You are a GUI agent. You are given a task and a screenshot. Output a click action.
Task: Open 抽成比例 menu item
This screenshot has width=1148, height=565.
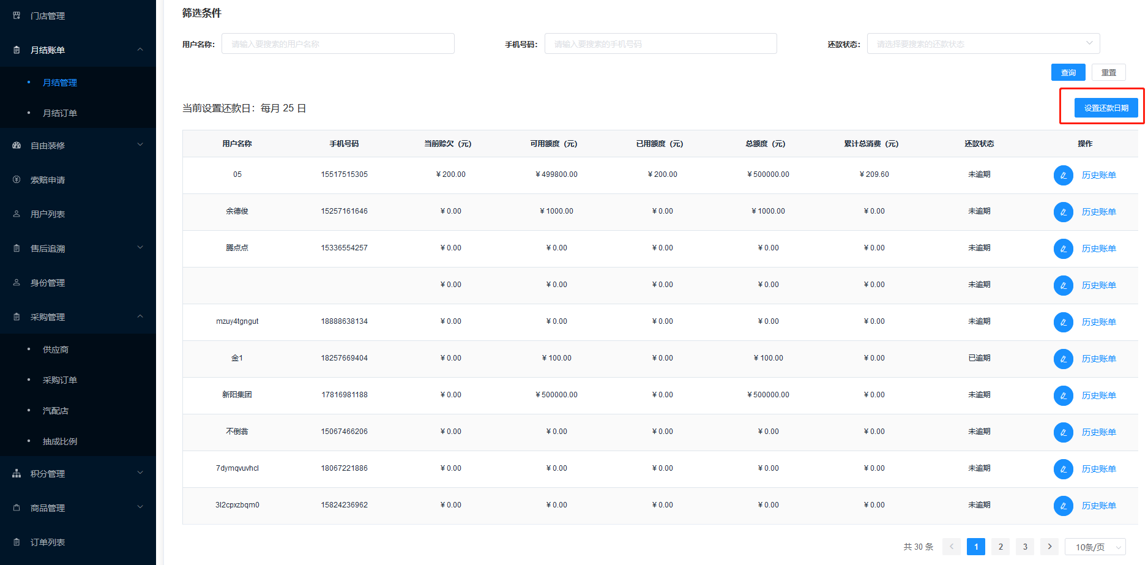click(60, 441)
